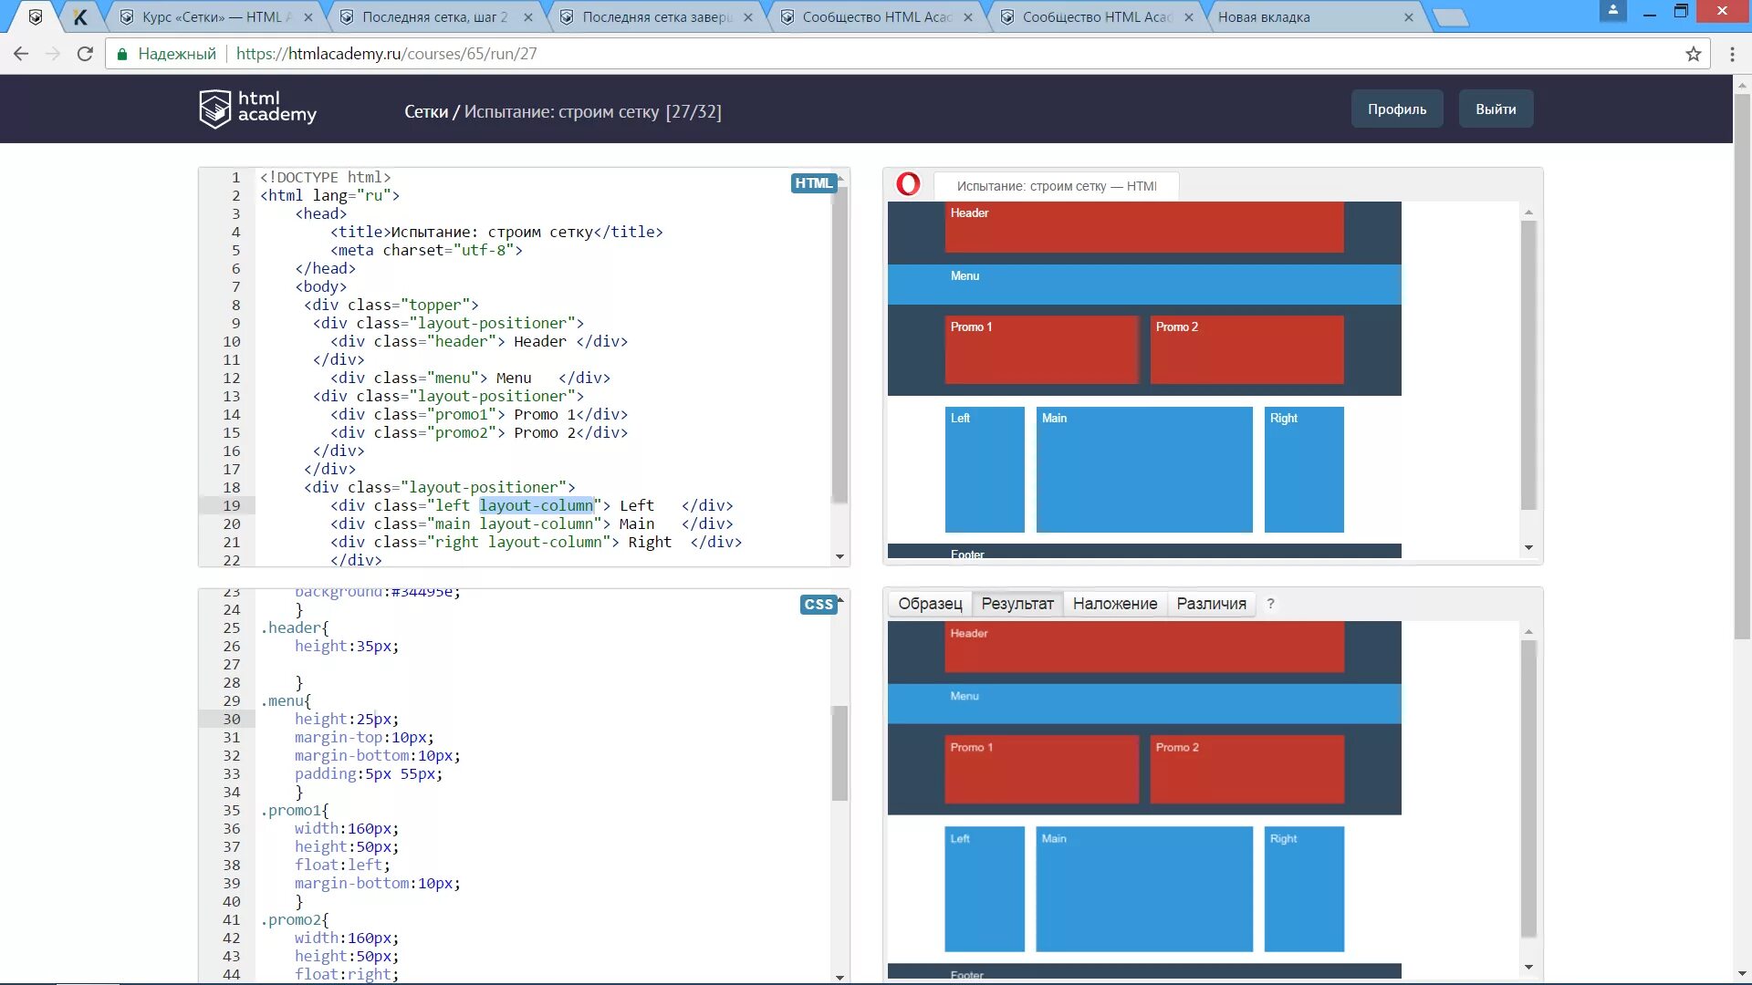Click the HTML icon to switch view
The width and height of the screenshot is (1752, 985).
click(x=812, y=181)
